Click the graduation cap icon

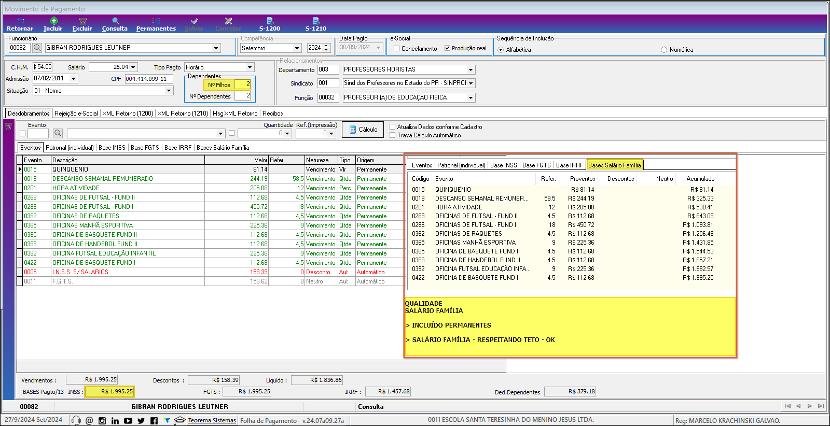[179, 420]
